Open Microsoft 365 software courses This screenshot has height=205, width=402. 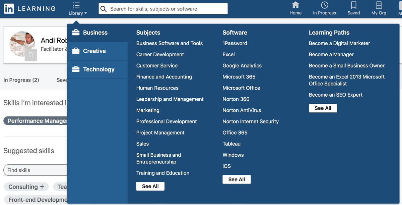(239, 77)
